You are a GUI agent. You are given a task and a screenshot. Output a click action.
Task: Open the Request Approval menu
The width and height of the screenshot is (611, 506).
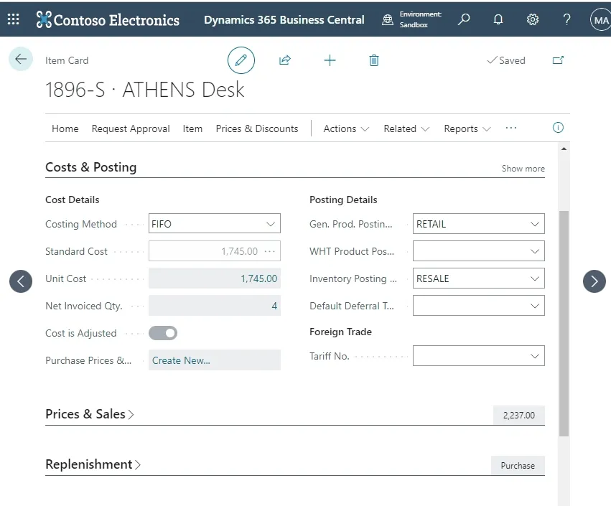(x=131, y=128)
